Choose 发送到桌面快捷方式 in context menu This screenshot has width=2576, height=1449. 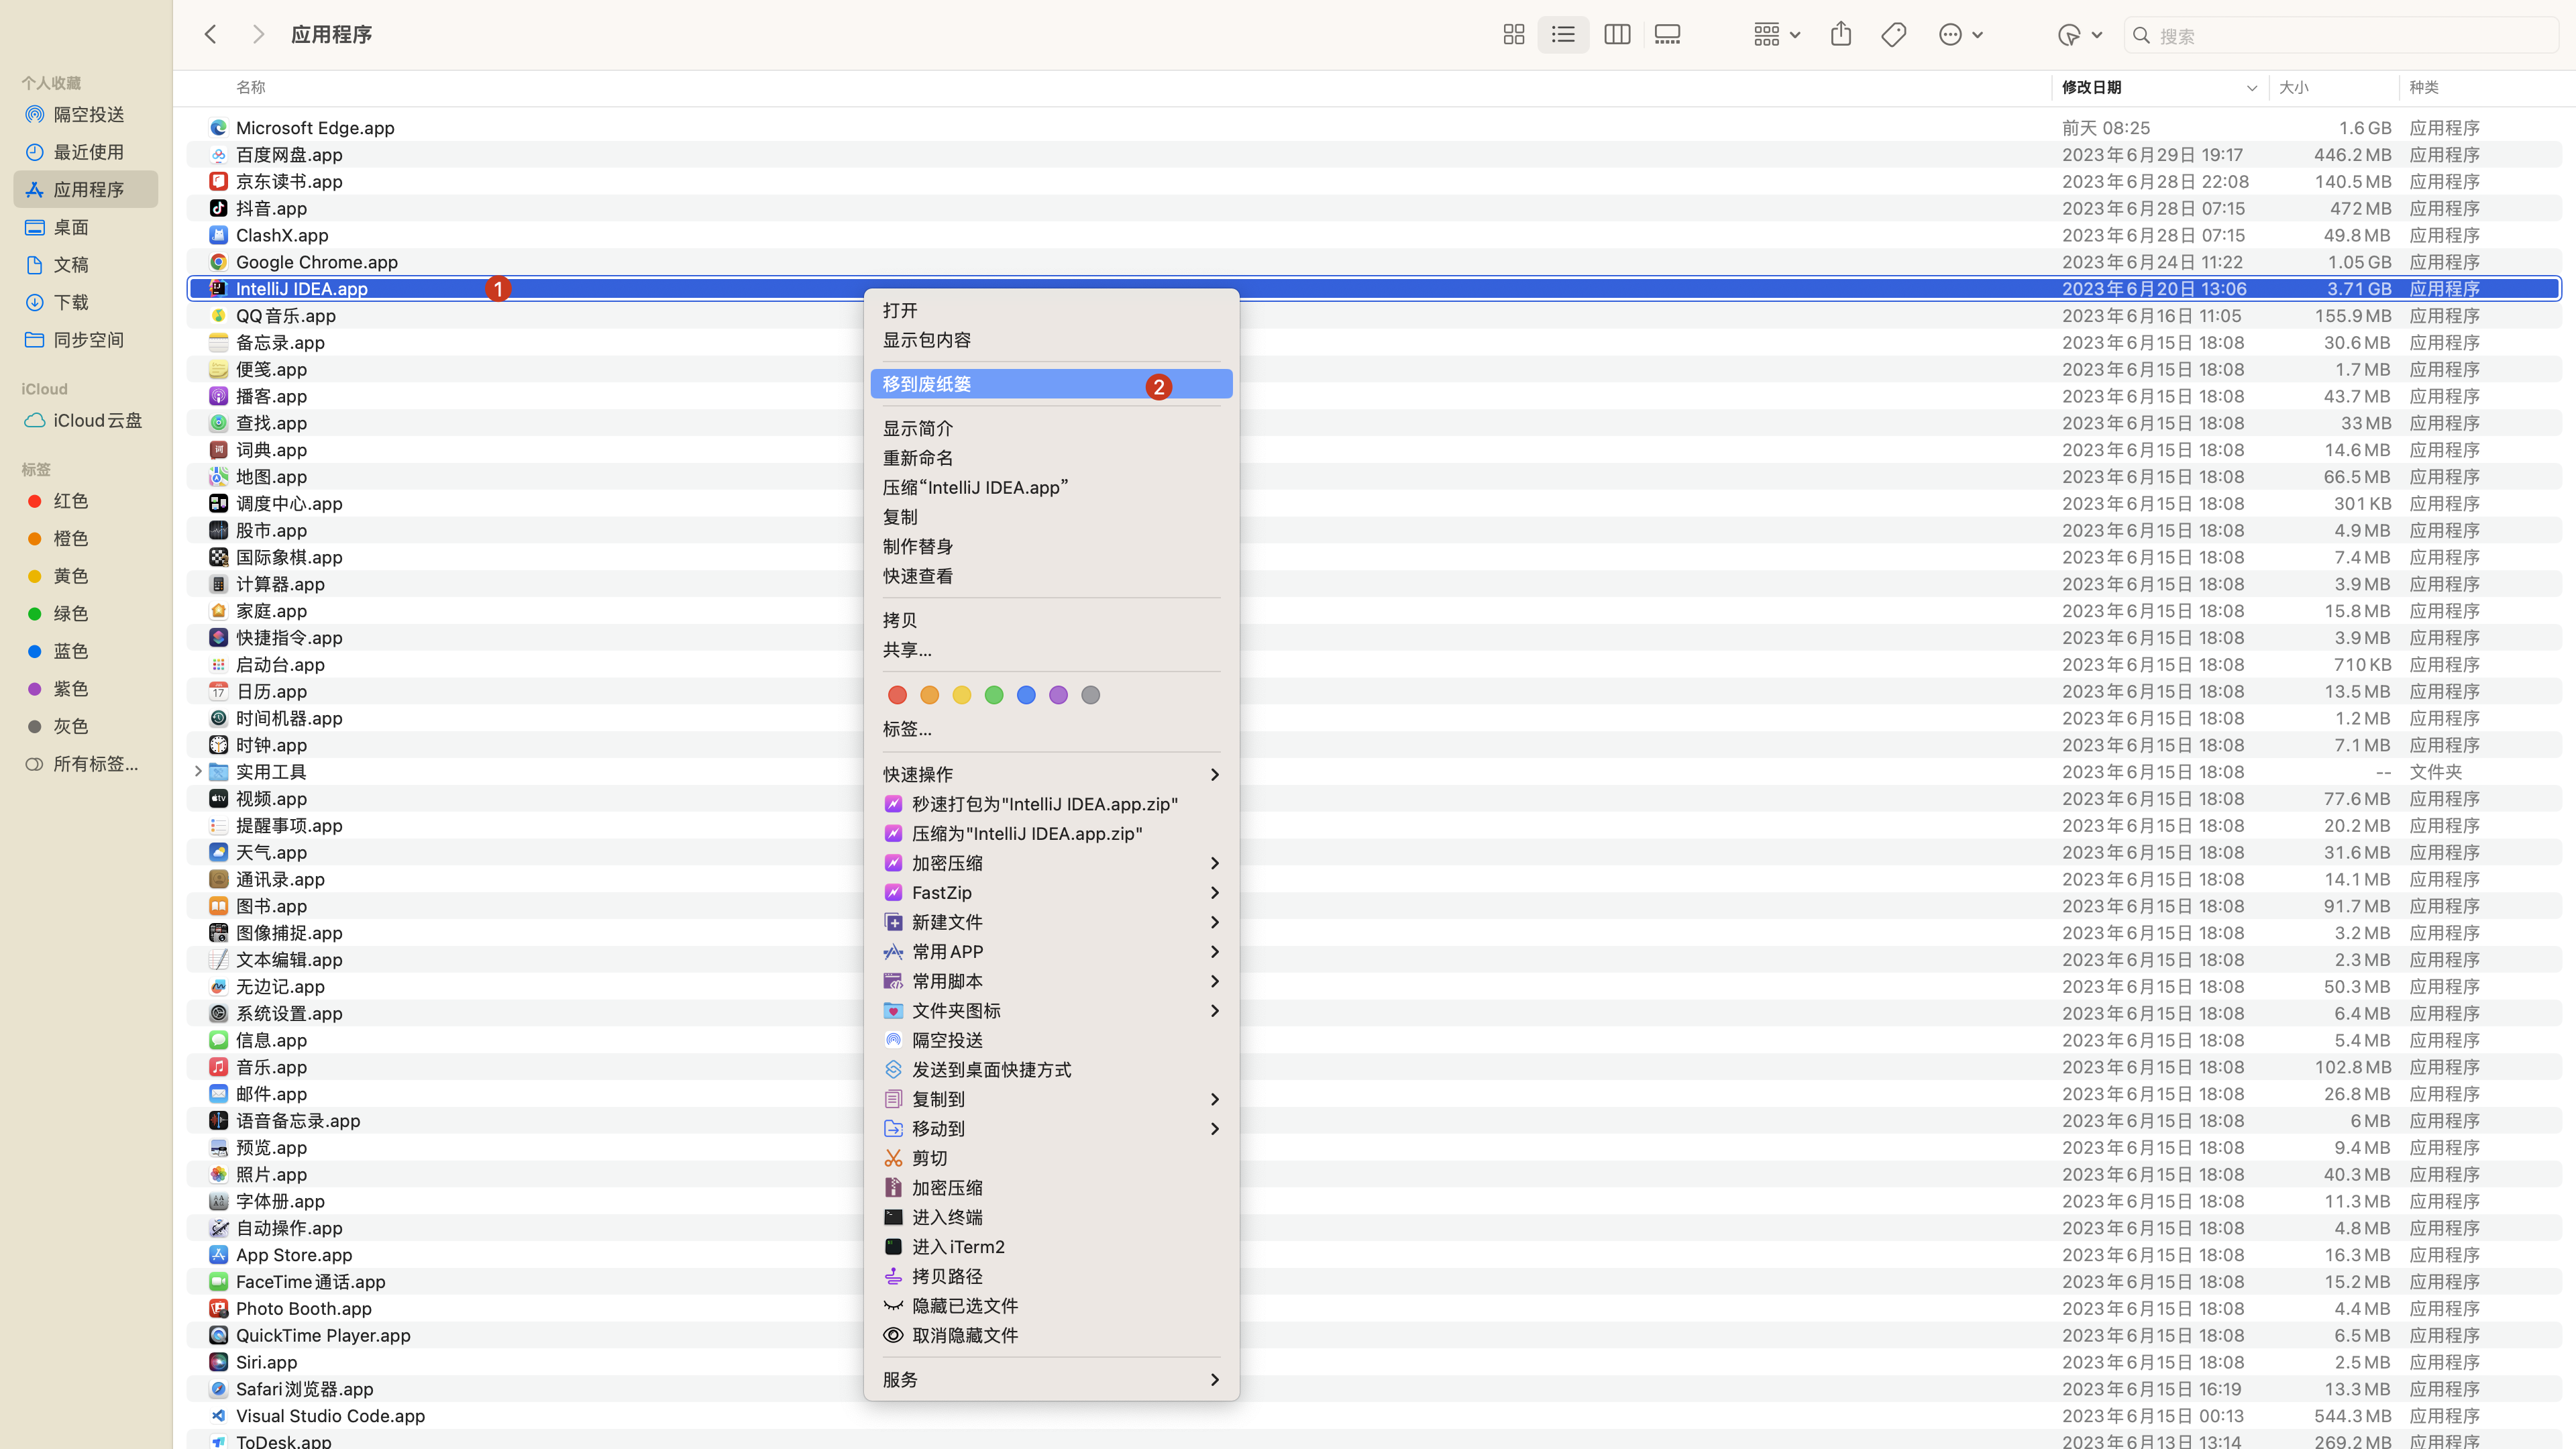(x=1051, y=1069)
